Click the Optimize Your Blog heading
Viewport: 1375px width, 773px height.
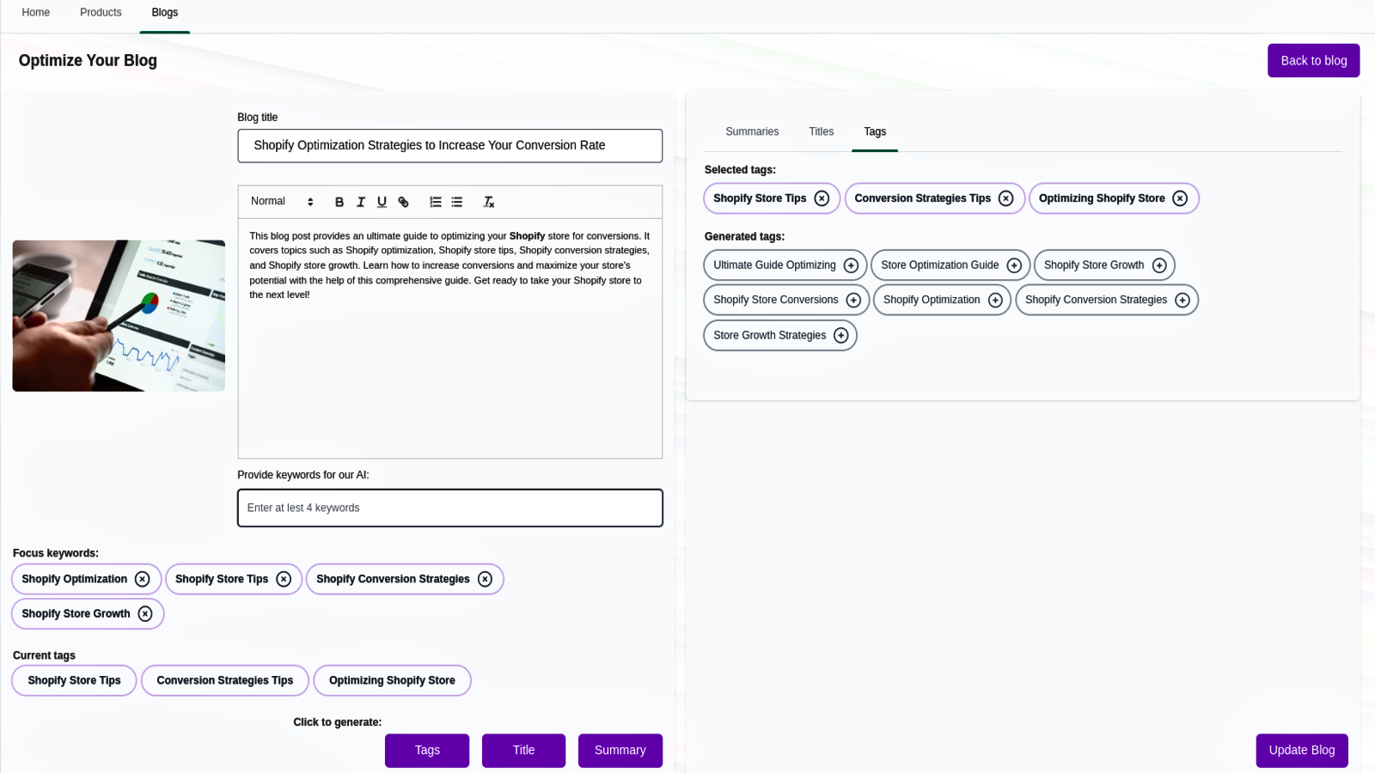[88, 61]
